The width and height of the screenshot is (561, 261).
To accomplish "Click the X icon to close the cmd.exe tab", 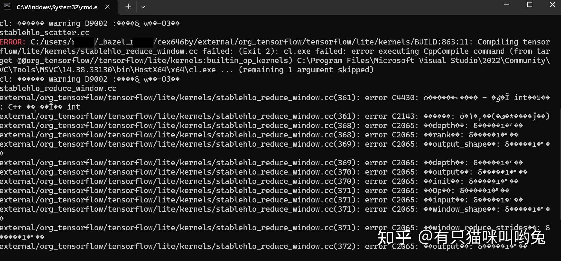I will [x=107, y=7].
